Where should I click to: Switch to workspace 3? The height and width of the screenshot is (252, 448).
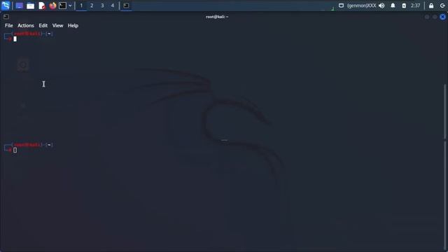102,6
